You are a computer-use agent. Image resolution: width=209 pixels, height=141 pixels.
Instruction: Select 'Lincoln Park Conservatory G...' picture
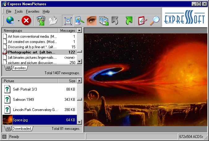[40, 110]
